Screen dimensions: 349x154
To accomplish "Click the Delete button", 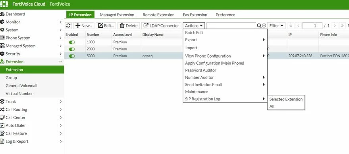I will coord(129,26).
